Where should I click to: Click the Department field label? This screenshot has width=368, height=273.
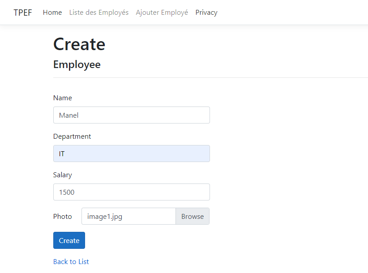(72, 136)
